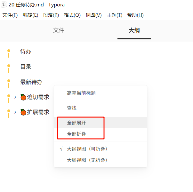This screenshot has width=193, height=192.
Task: Choose 全部折叠 in the context menu
Action: coord(101,134)
